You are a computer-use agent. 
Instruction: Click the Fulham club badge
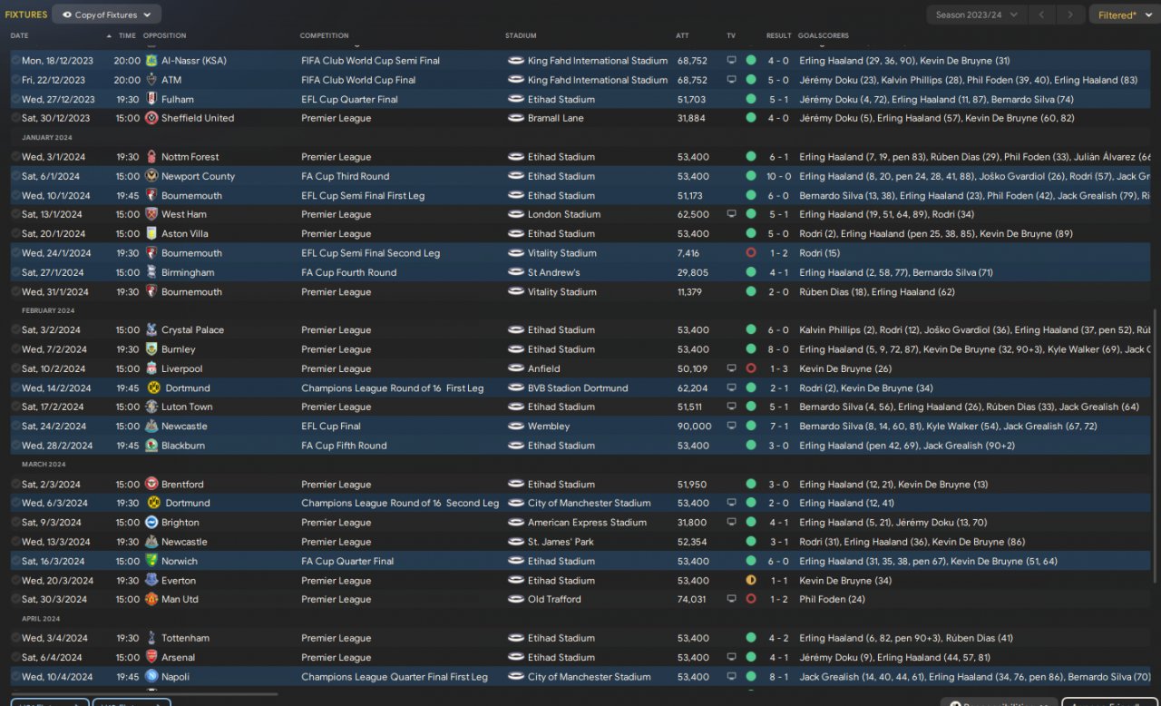point(151,100)
